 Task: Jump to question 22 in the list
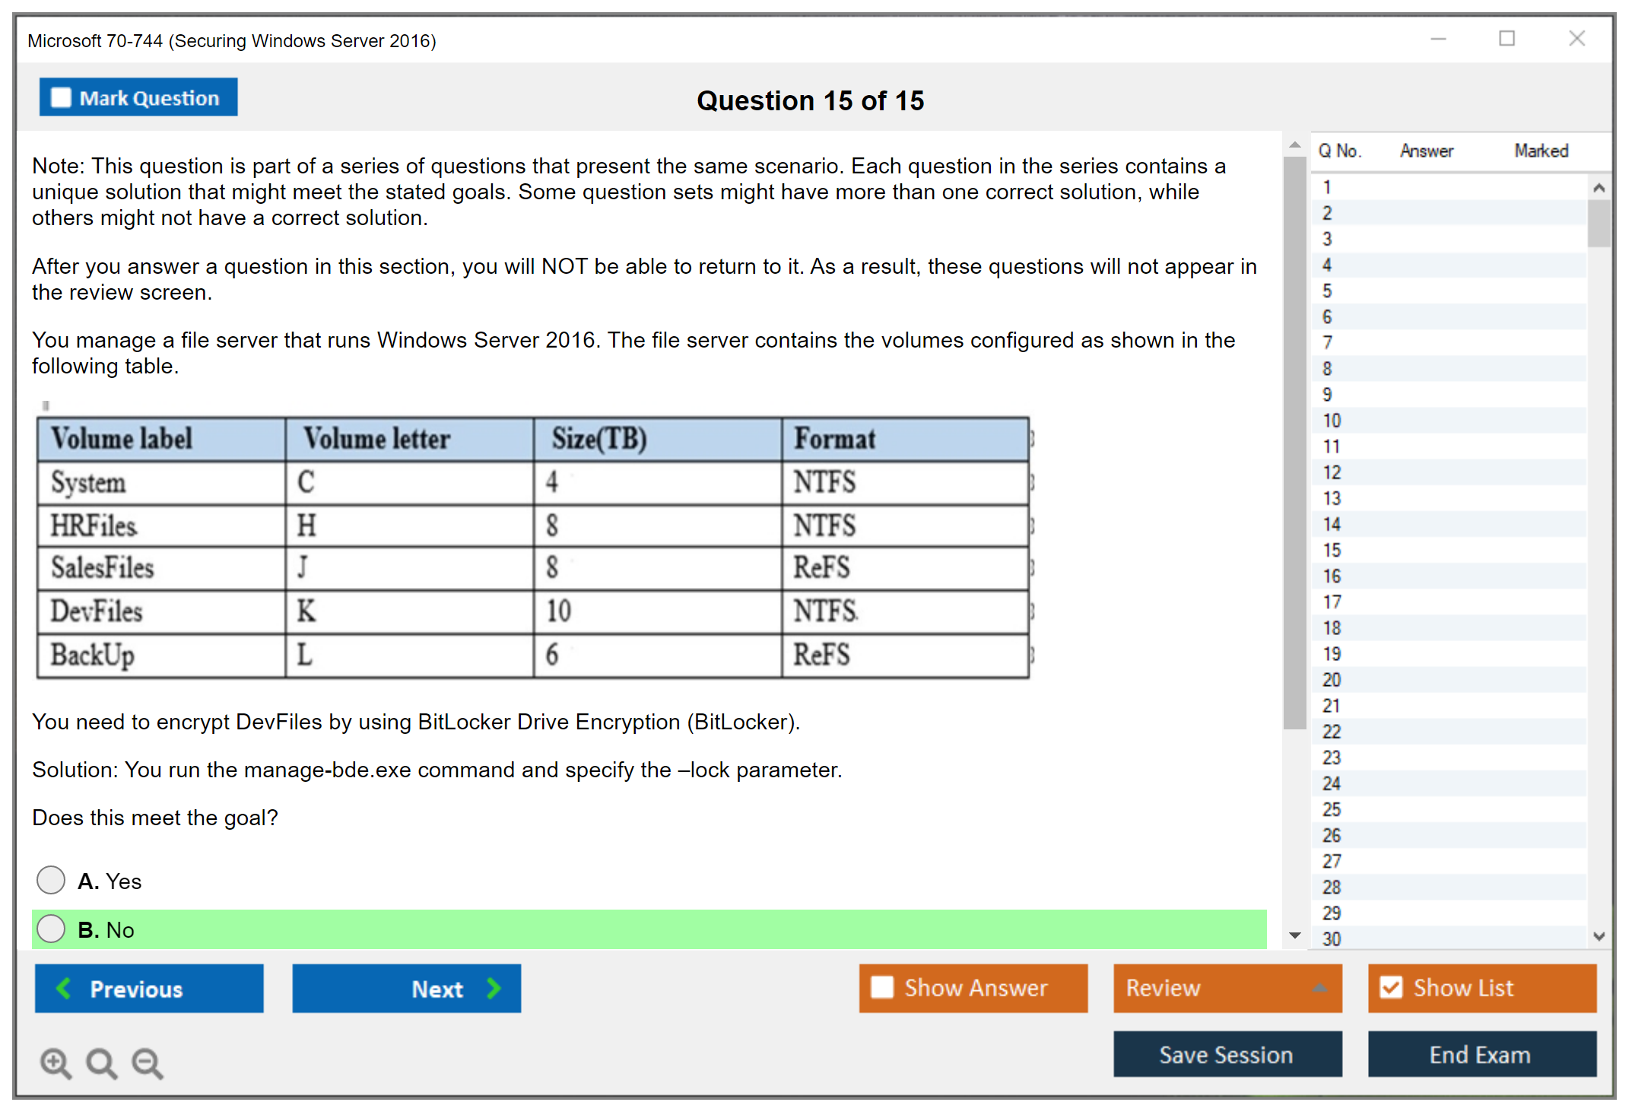pos(1332,732)
